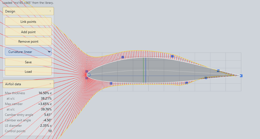Click the Remove point button
This screenshot has width=260, height=139.
click(28, 41)
